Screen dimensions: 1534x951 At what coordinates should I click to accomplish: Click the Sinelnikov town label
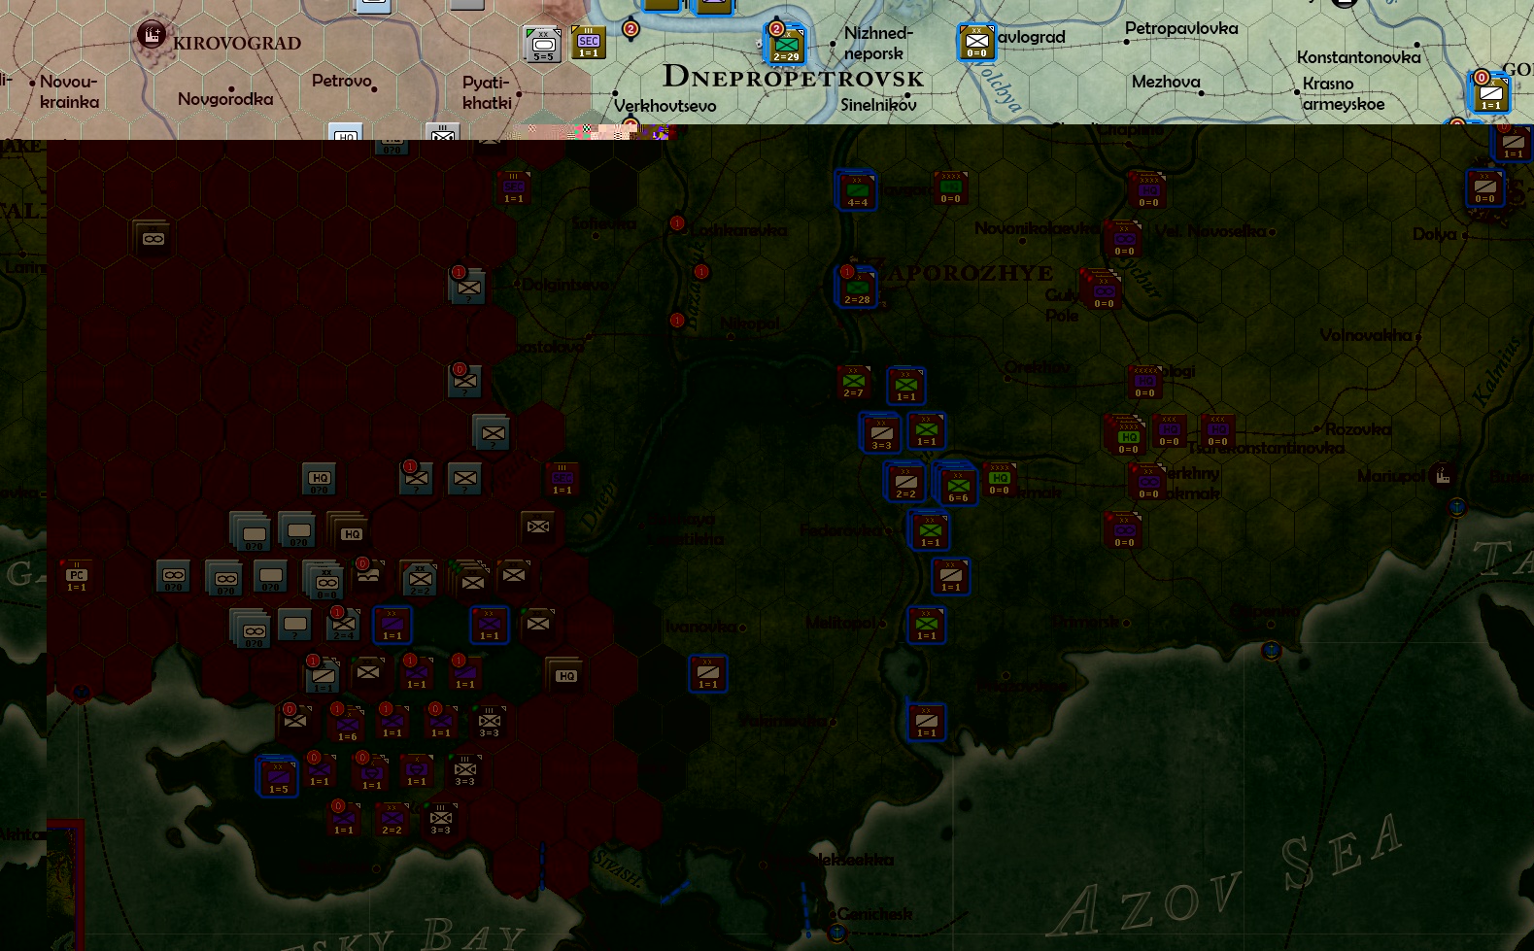878,104
